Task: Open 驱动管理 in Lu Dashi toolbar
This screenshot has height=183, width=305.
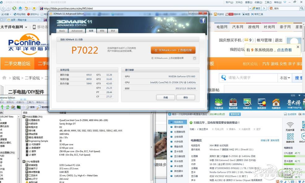Action: [233, 104]
